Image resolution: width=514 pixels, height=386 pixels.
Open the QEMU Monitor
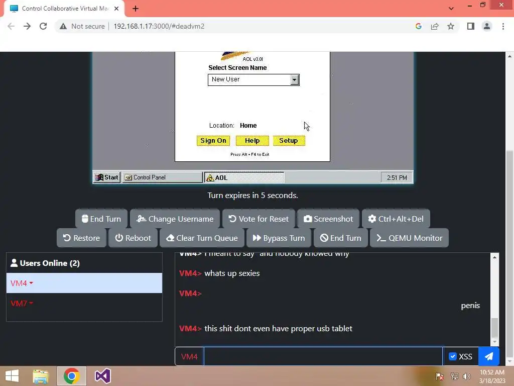click(409, 238)
